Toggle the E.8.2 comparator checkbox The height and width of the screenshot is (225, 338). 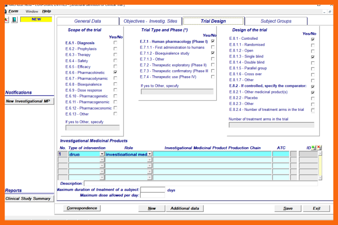(x=313, y=86)
